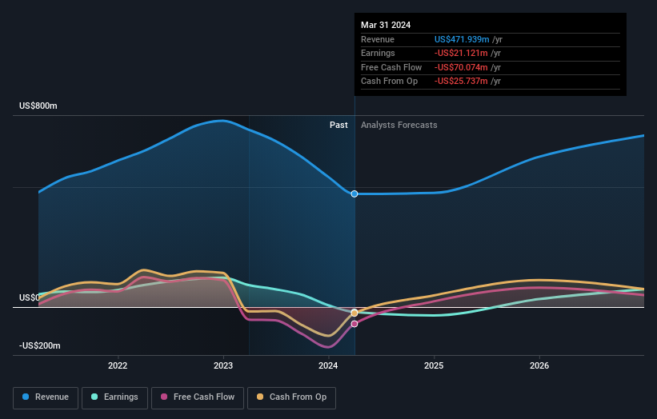This screenshot has width=657, height=419.
Task: Click the 2024 x-axis label
Action: (x=328, y=366)
